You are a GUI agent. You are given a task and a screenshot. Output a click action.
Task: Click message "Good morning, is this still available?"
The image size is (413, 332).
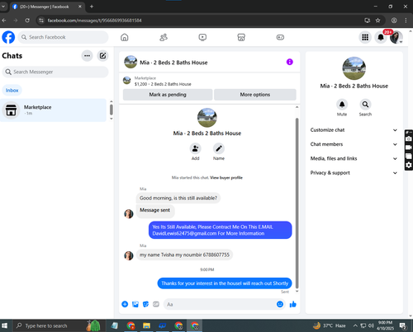[x=178, y=198]
